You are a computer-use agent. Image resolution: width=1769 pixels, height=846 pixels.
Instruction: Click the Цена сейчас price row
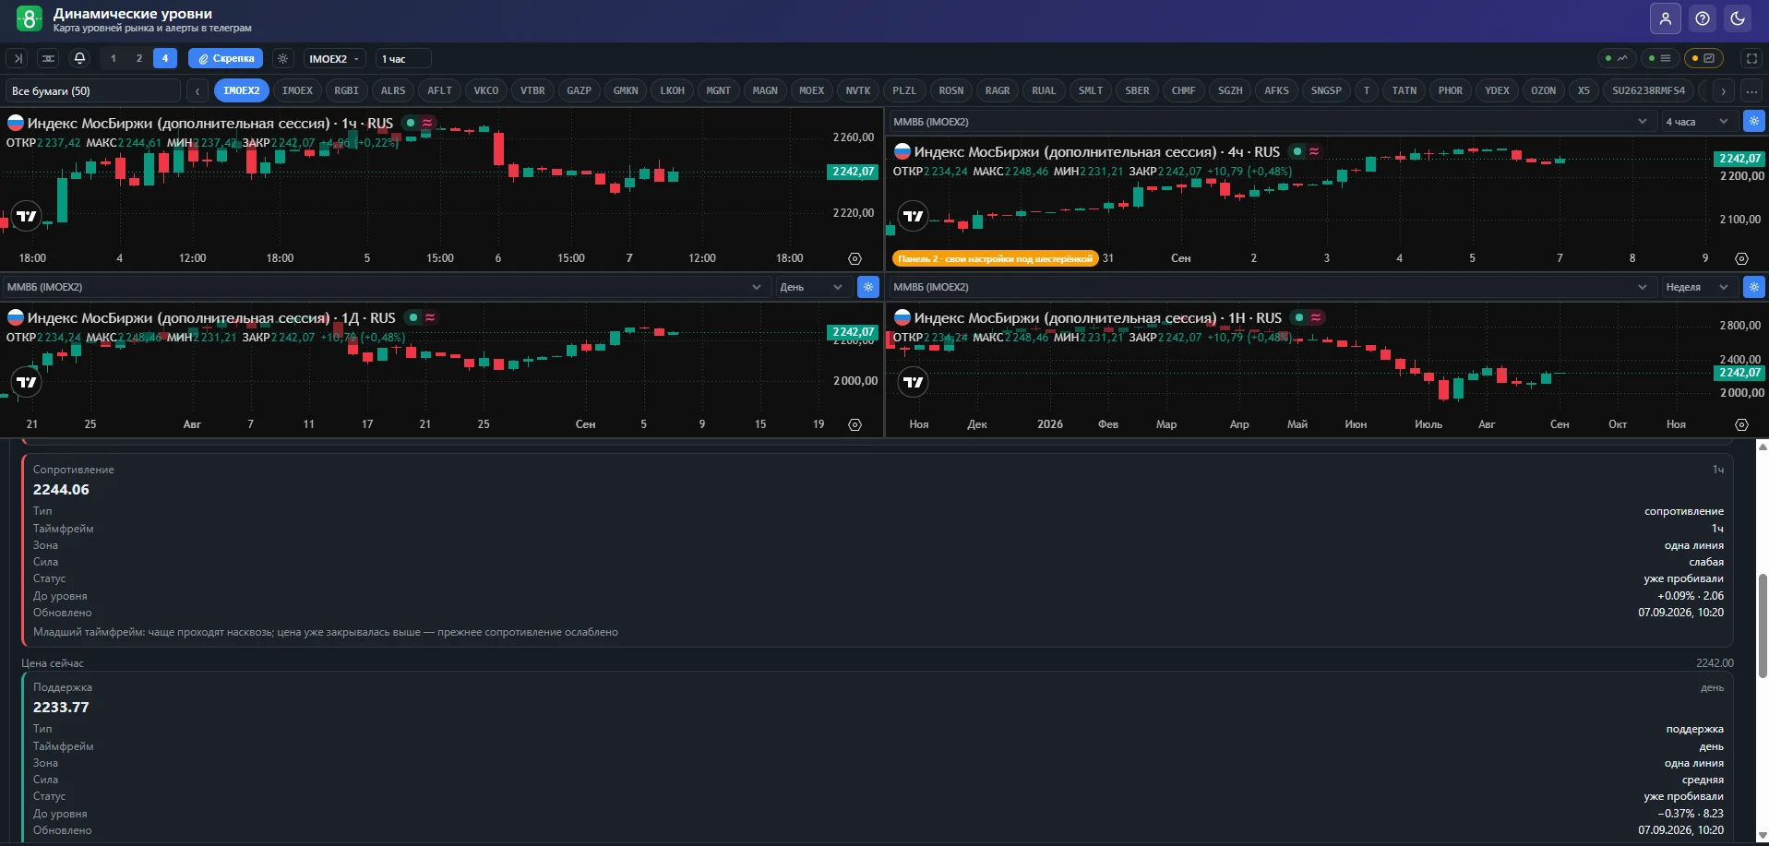coord(878,662)
